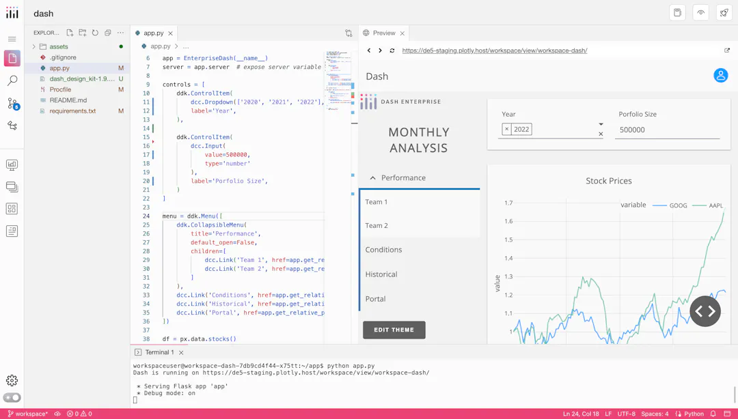Click the Plotly logo icon
Screen dimensions: 738x419
12,13
